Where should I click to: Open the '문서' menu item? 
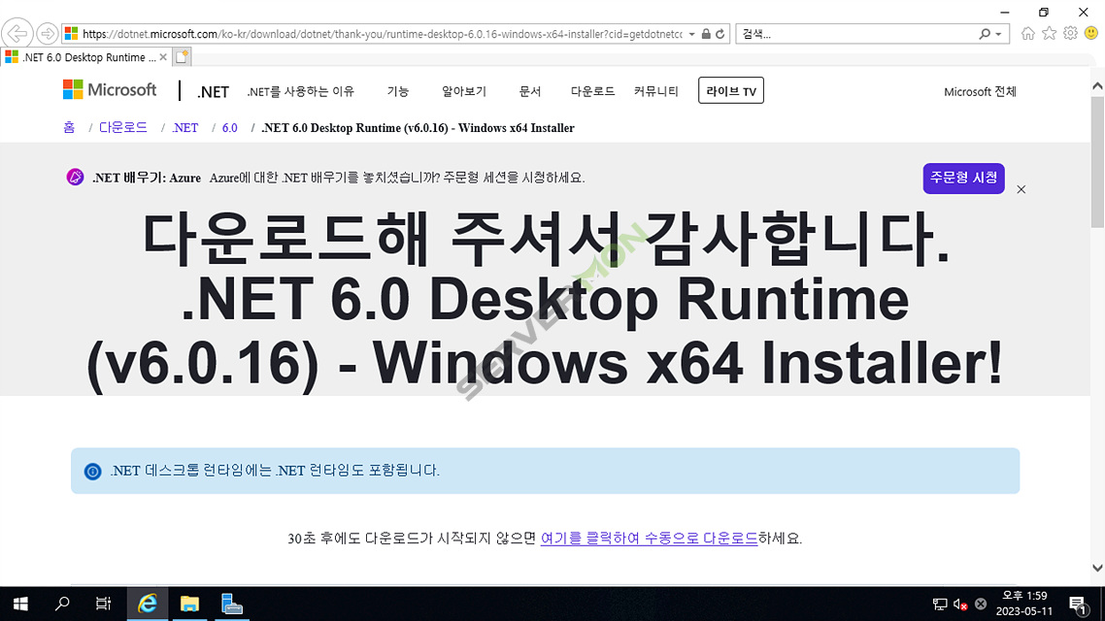(530, 91)
